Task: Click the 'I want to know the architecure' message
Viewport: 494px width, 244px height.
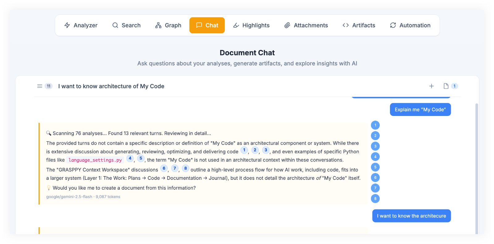Action: coord(412,216)
